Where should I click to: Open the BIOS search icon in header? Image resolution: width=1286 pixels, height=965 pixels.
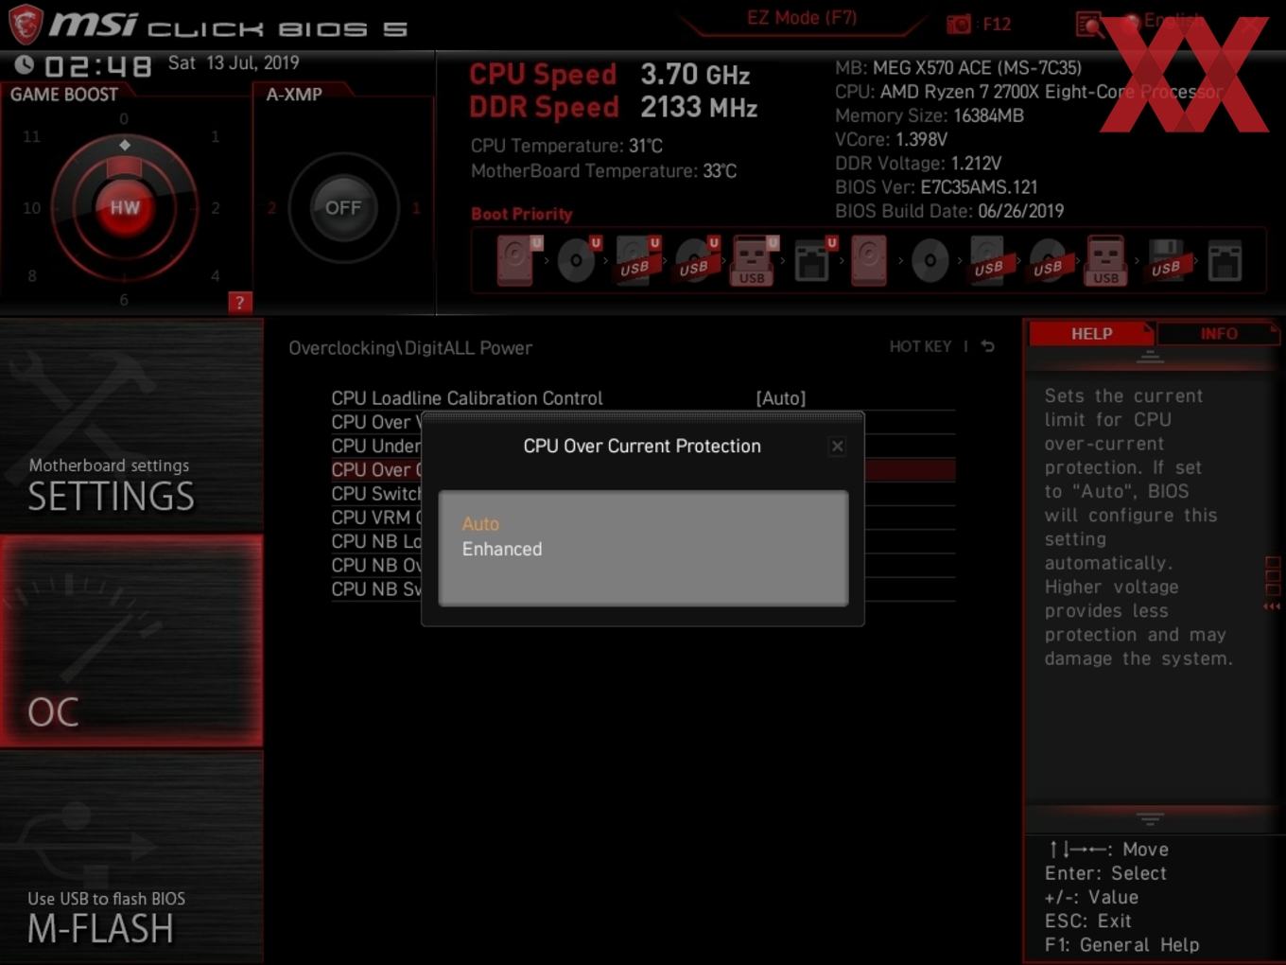[x=1089, y=24]
